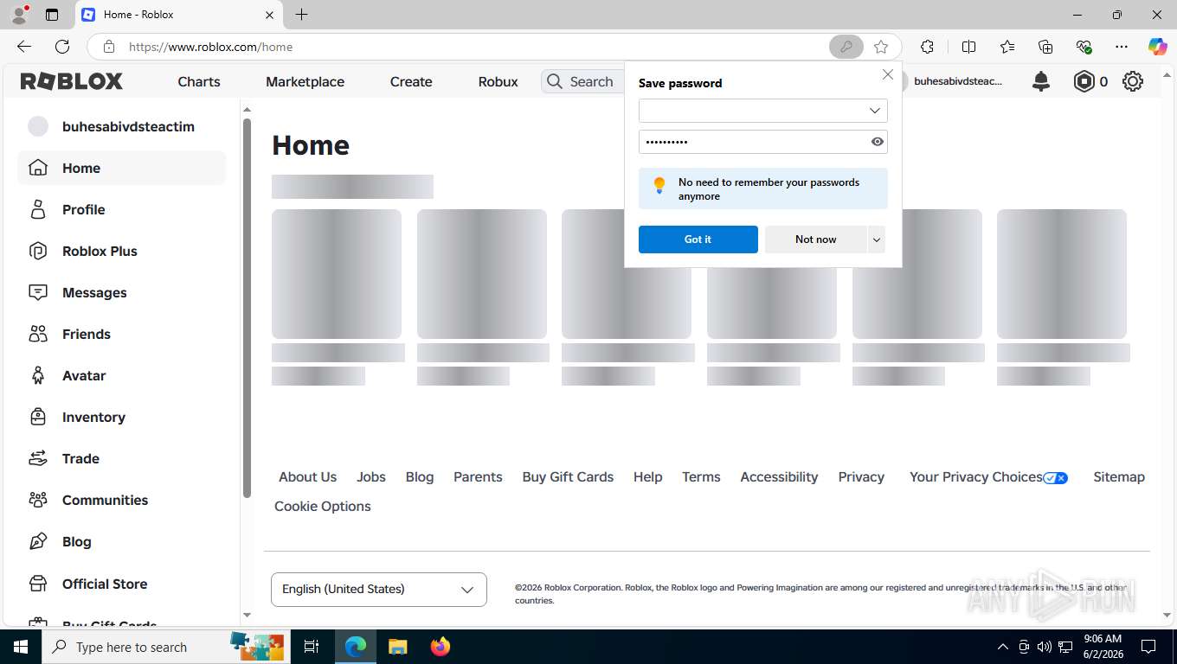This screenshot has height=664, width=1177.
Task: Open the Windows Start menu
Action: coord(20,647)
